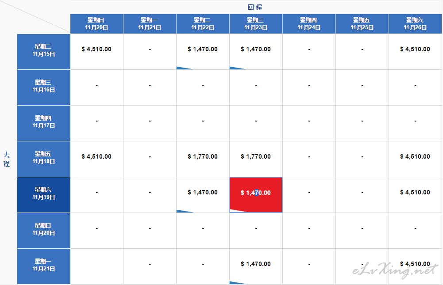
Task: Select the return date header 星期二 11月22日
Action: coord(203,24)
